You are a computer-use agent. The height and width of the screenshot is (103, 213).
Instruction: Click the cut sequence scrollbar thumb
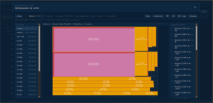[x=196, y=38]
